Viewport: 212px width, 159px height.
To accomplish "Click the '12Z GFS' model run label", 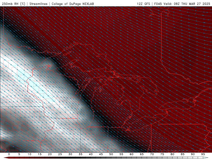I will (143, 4).
